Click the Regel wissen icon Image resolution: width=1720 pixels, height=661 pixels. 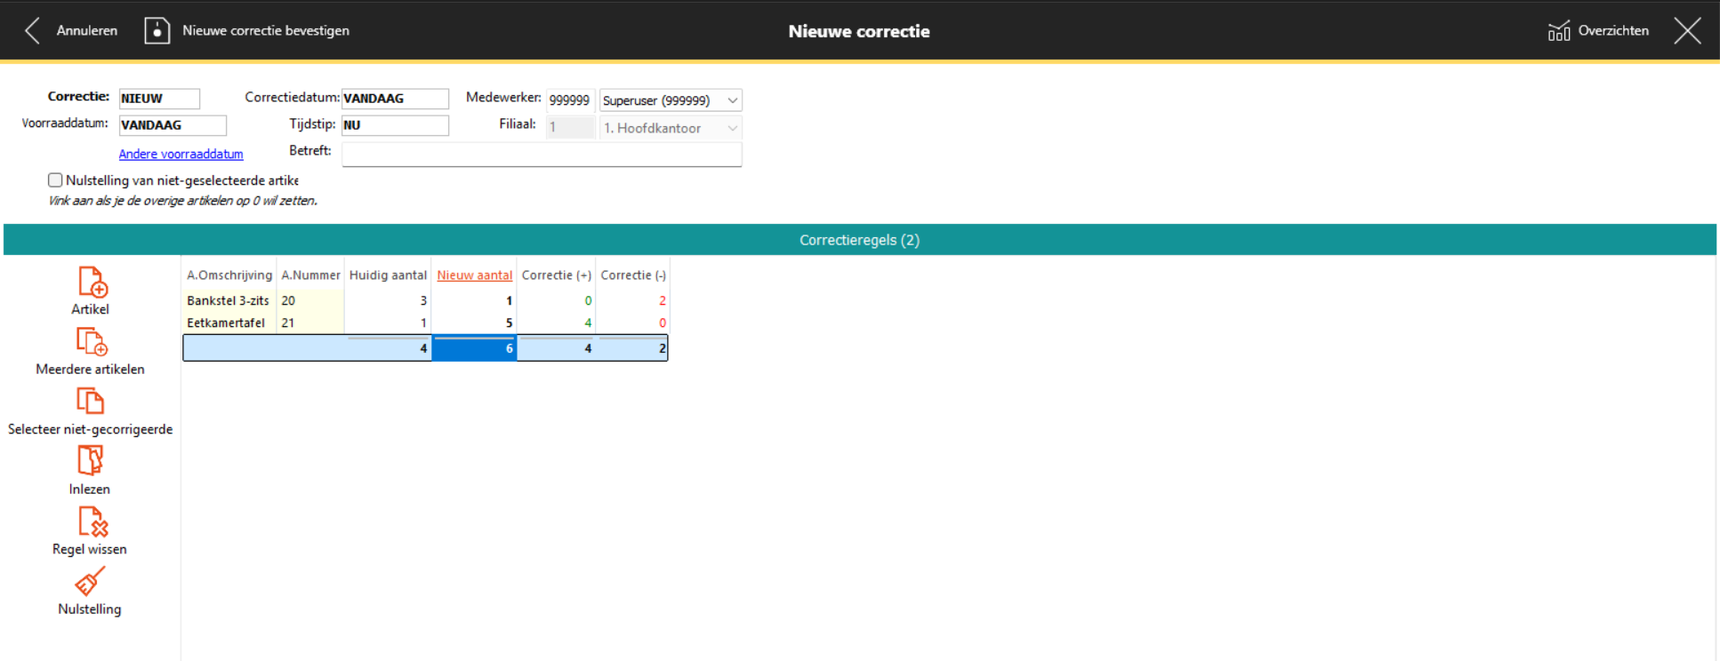(x=92, y=522)
